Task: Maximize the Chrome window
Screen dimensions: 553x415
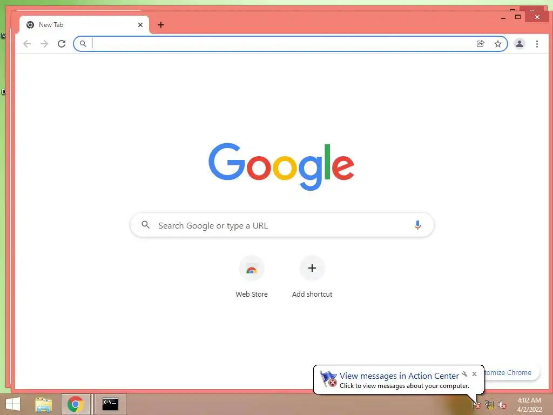Action: [x=518, y=17]
